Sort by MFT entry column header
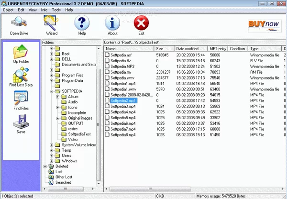The height and width of the screenshot is (199, 287). pyautogui.click(x=218, y=49)
